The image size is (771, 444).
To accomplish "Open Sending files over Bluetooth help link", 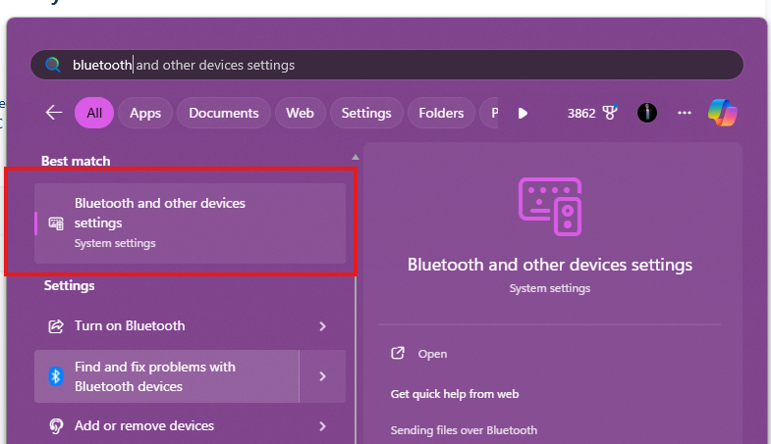I will (x=464, y=430).
